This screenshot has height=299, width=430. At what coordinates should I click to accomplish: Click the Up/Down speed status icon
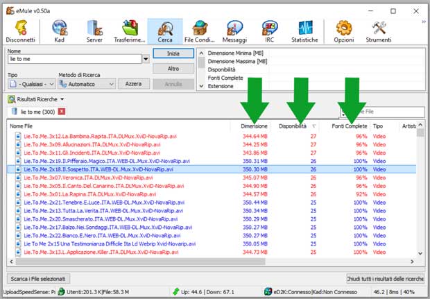point(176,292)
